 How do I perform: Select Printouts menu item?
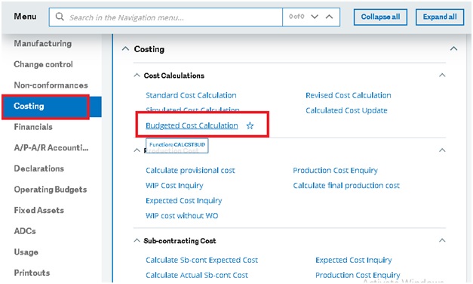tap(32, 273)
